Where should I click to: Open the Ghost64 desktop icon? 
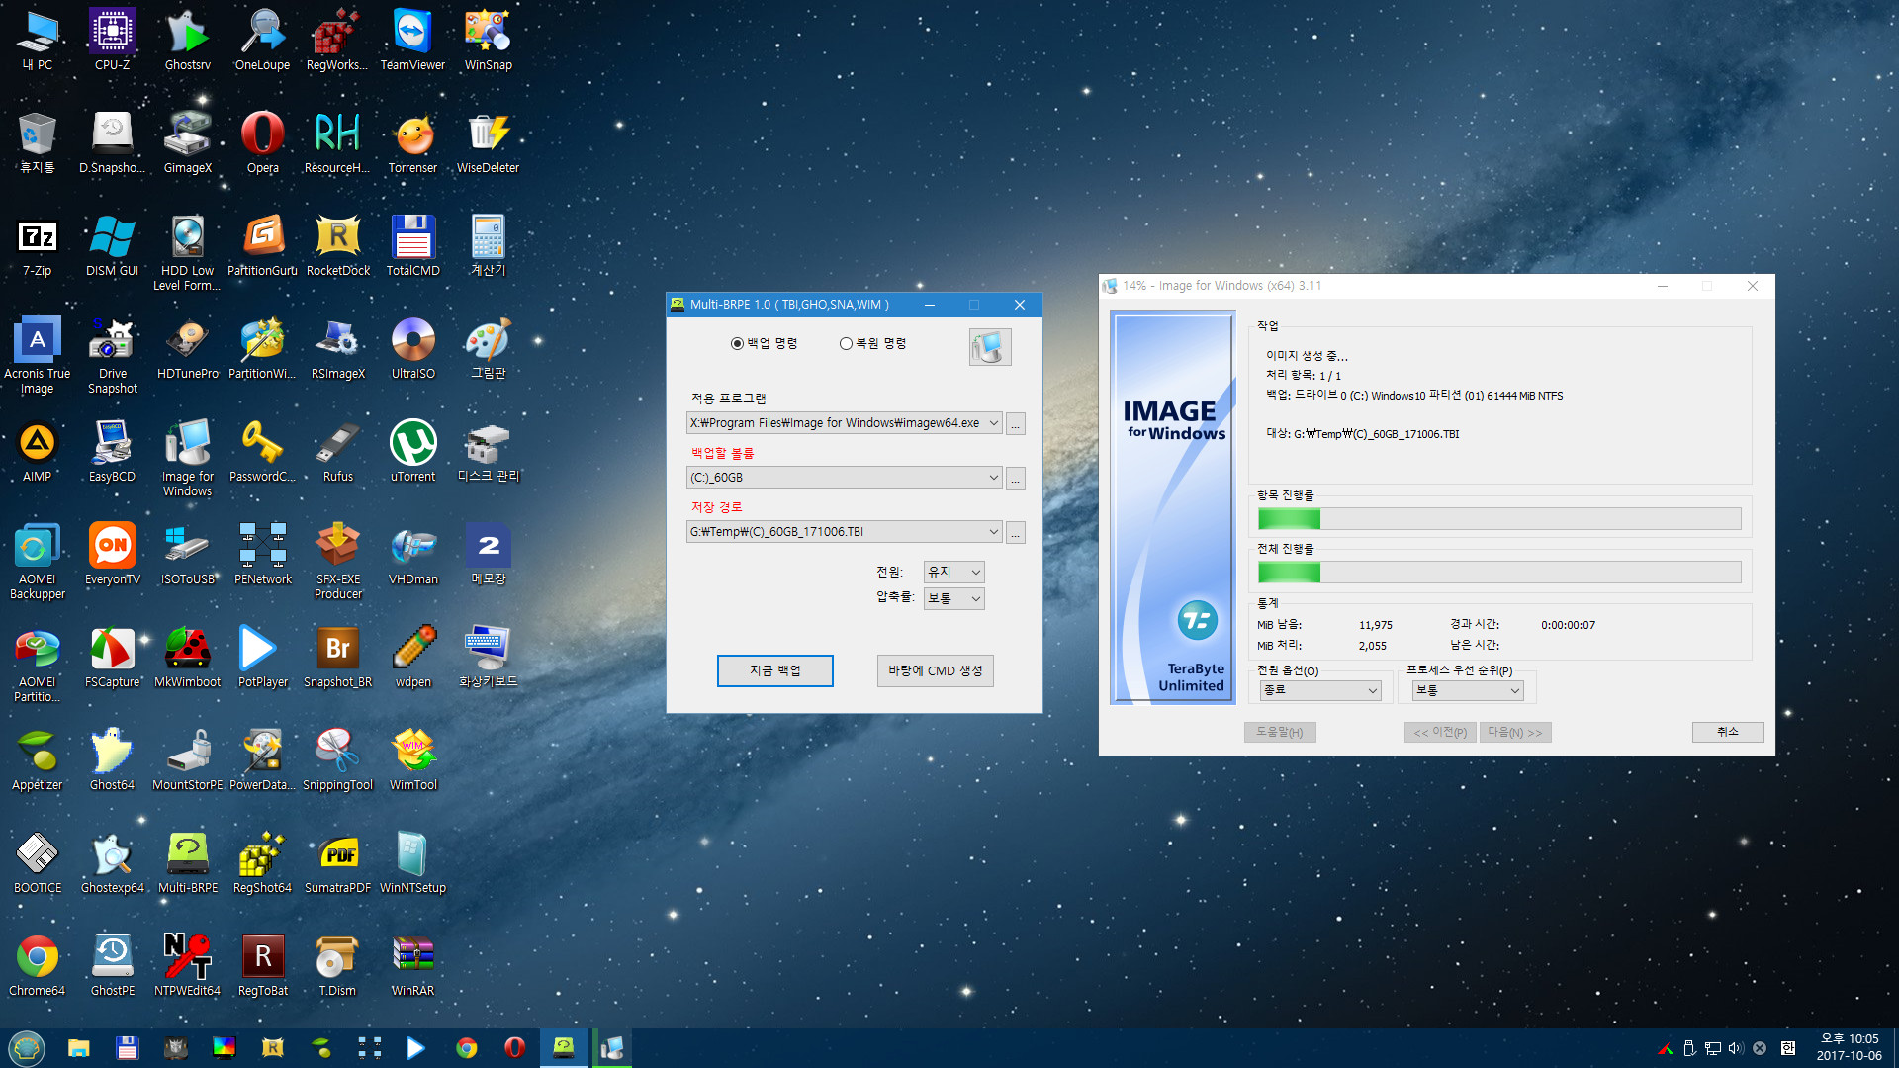click(x=113, y=759)
